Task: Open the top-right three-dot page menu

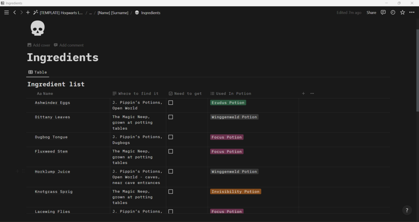Action: (x=412, y=12)
